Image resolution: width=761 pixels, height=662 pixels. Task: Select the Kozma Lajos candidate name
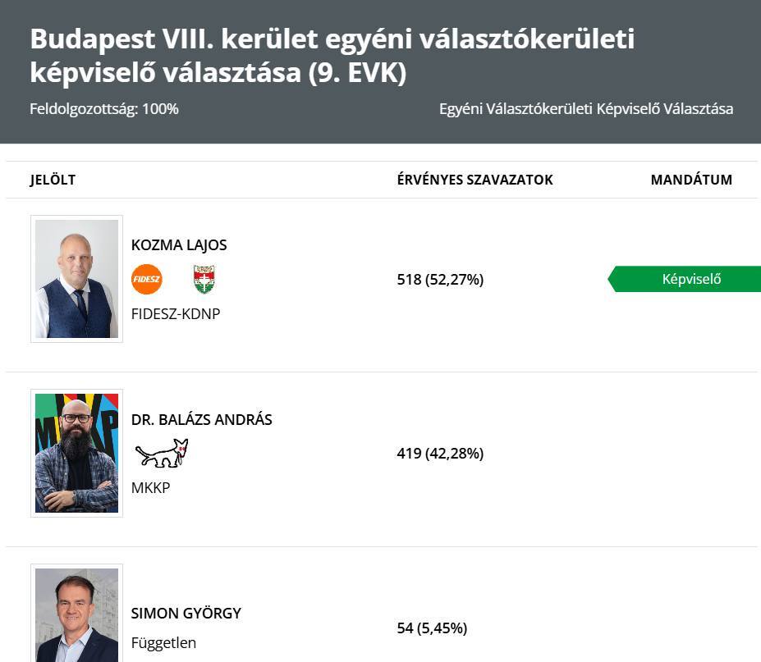pyautogui.click(x=179, y=245)
